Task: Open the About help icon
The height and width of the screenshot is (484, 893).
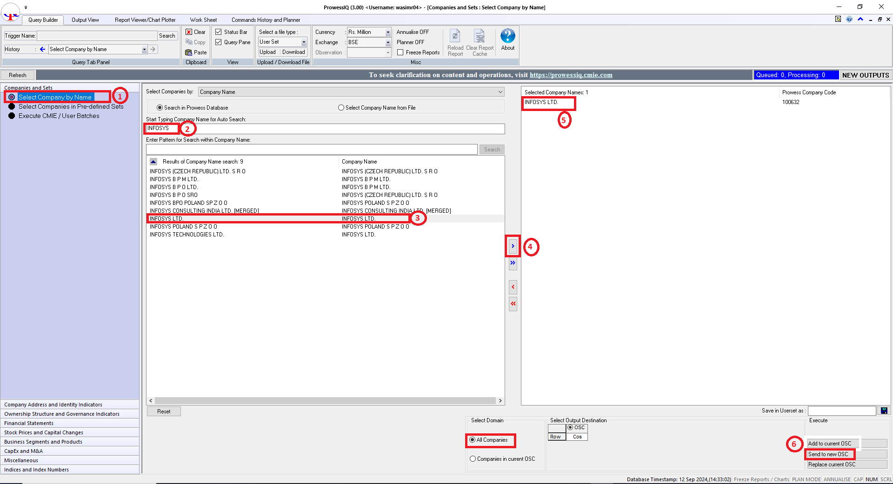Action: click(x=507, y=36)
